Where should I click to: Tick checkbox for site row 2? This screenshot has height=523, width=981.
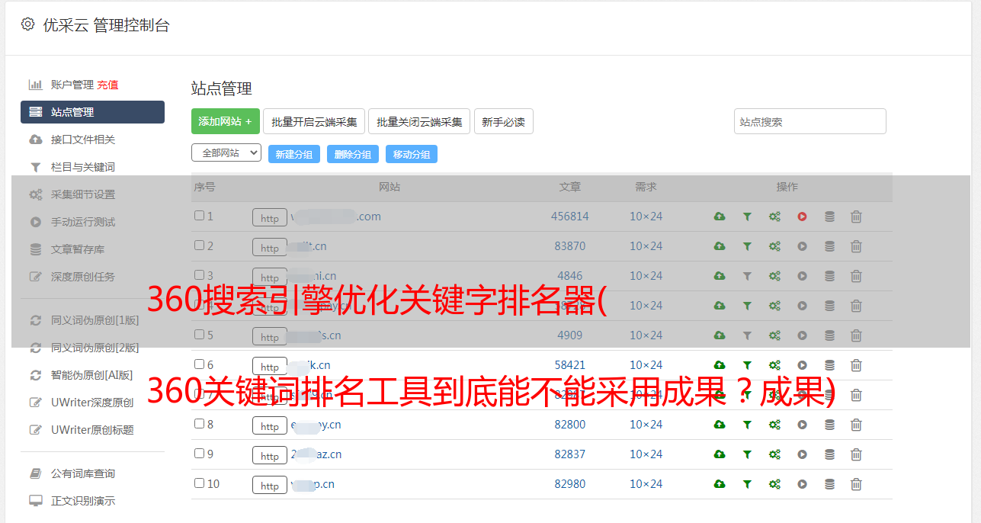[x=199, y=245]
